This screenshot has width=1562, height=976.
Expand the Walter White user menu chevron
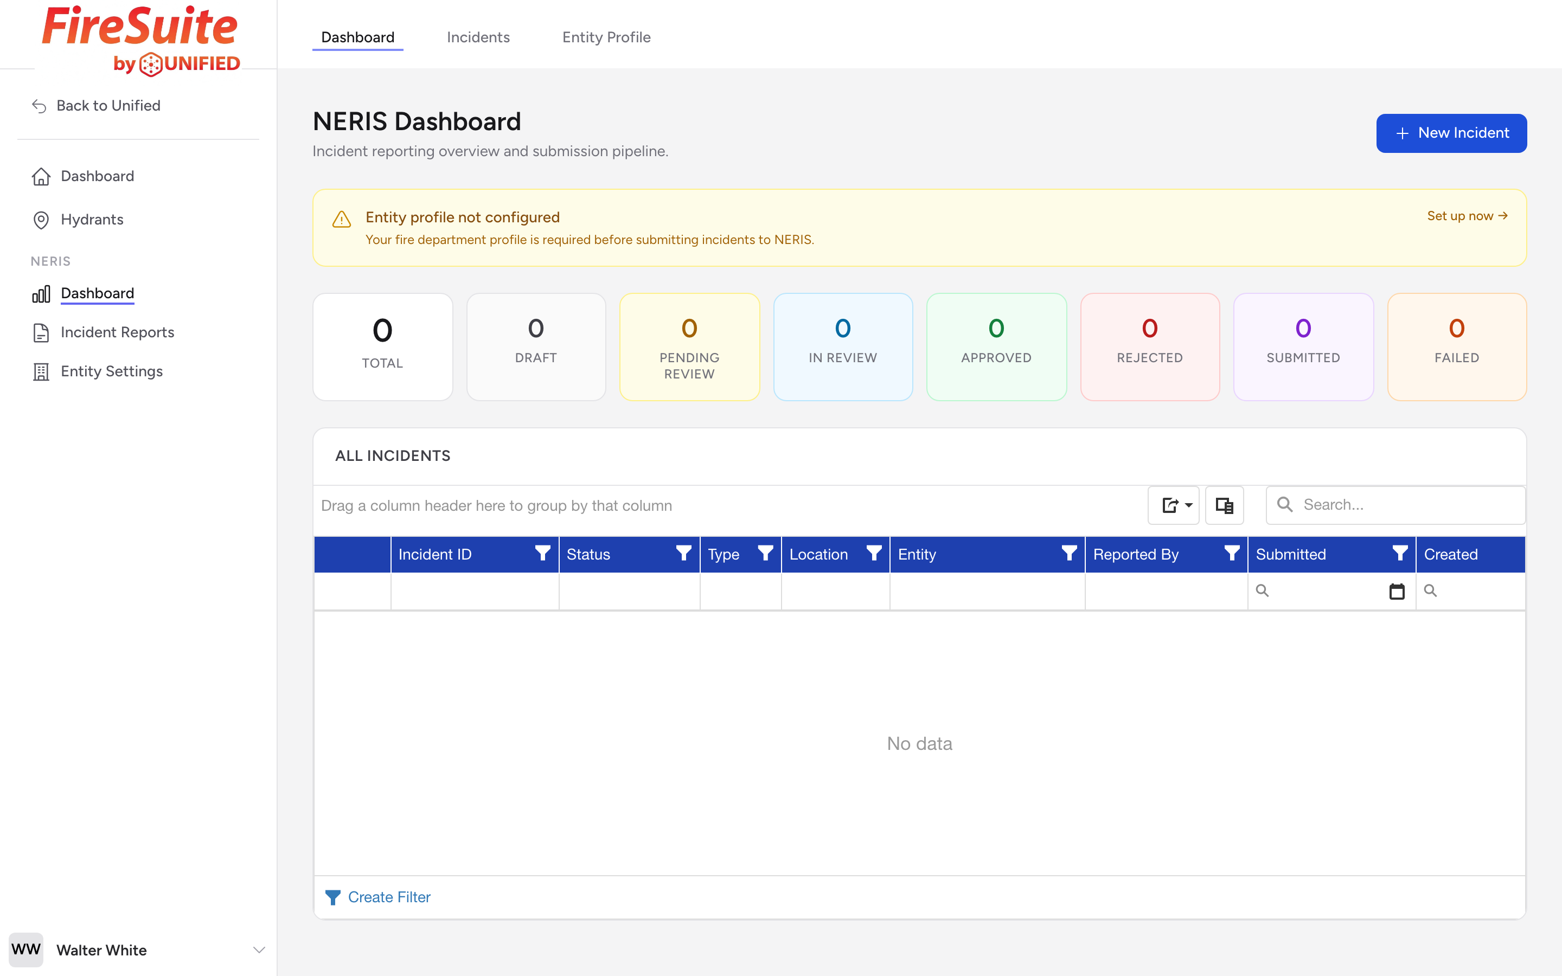(259, 949)
